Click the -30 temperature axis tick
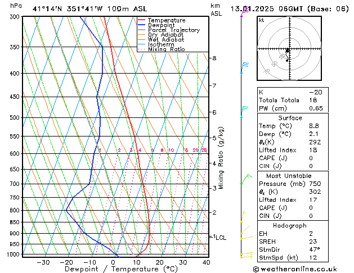Viewport: 354px width, 273px height. [x=43, y=262]
